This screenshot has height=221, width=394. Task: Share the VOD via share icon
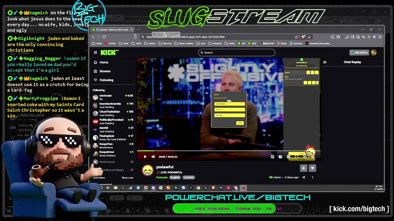click(x=304, y=177)
